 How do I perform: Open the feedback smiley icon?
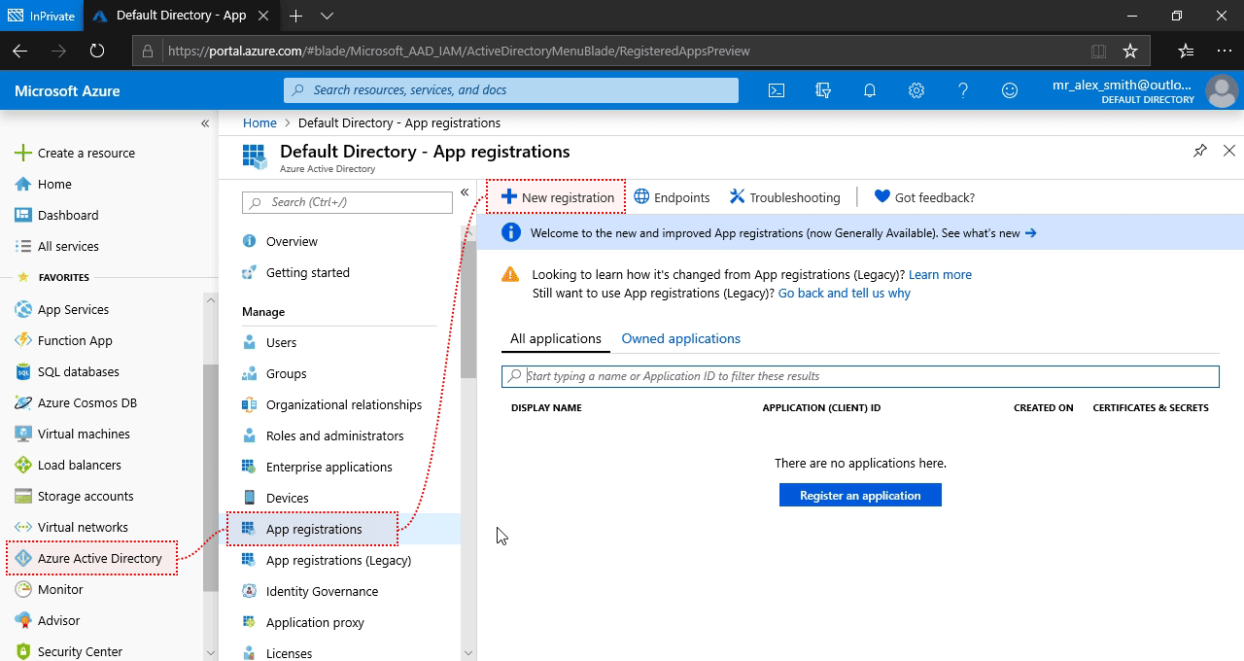(1010, 90)
